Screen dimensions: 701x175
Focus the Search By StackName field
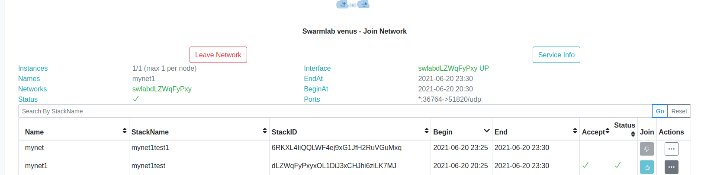click(335, 111)
